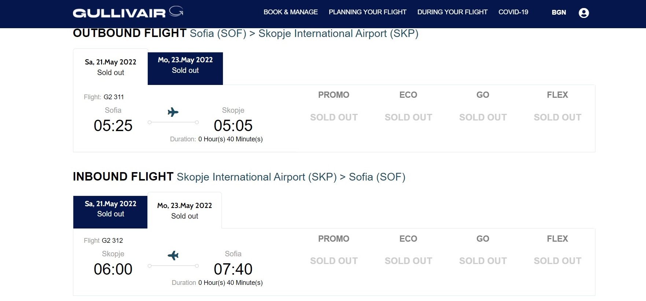Click outbound flight number G2 311
This screenshot has width=646, height=301.
coord(114,97)
